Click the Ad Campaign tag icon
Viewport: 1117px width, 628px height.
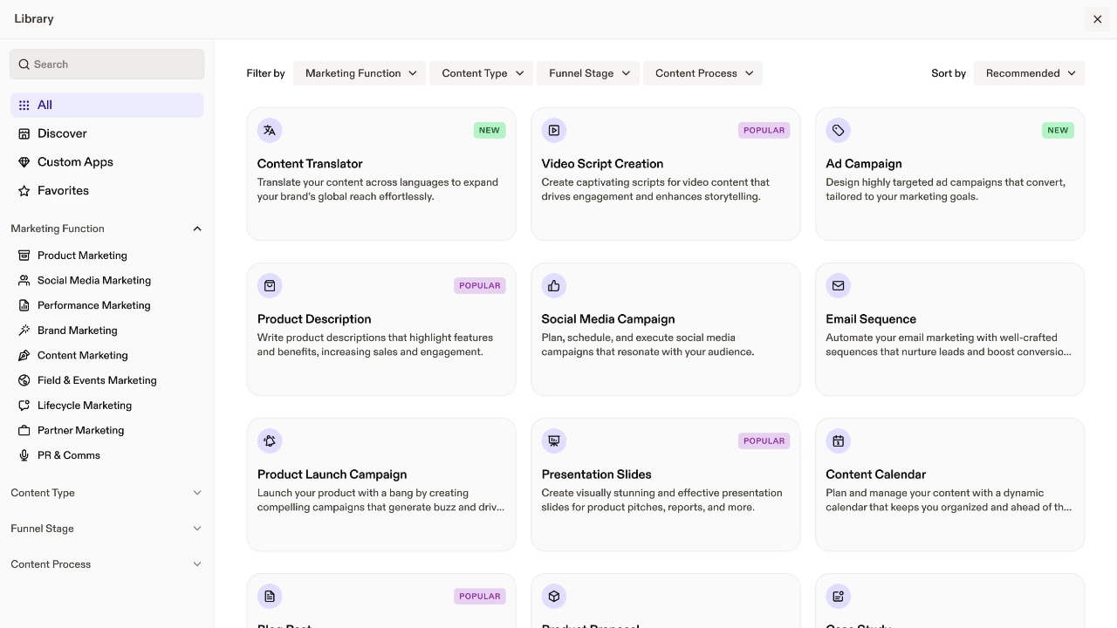coord(838,131)
